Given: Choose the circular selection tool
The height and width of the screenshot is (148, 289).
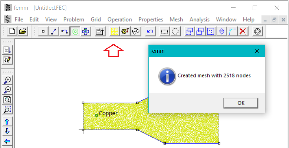Looking at the screenshot, I should 175,31.
